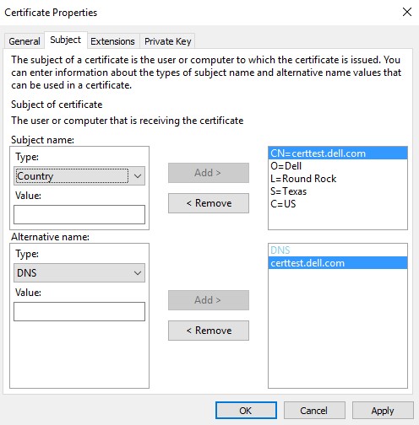Select certtest.dell.com in alternative name list
The width and height of the screenshot is (419, 425).
pos(338,263)
